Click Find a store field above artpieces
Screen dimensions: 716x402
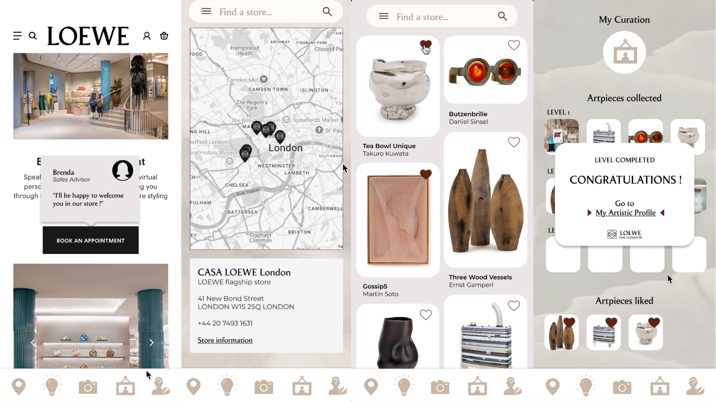[x=442, y=17]
